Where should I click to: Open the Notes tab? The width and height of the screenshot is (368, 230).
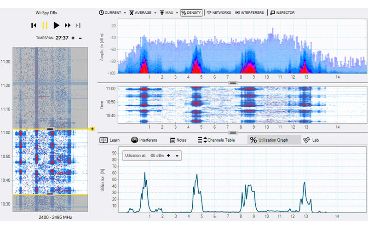(178, 140)
